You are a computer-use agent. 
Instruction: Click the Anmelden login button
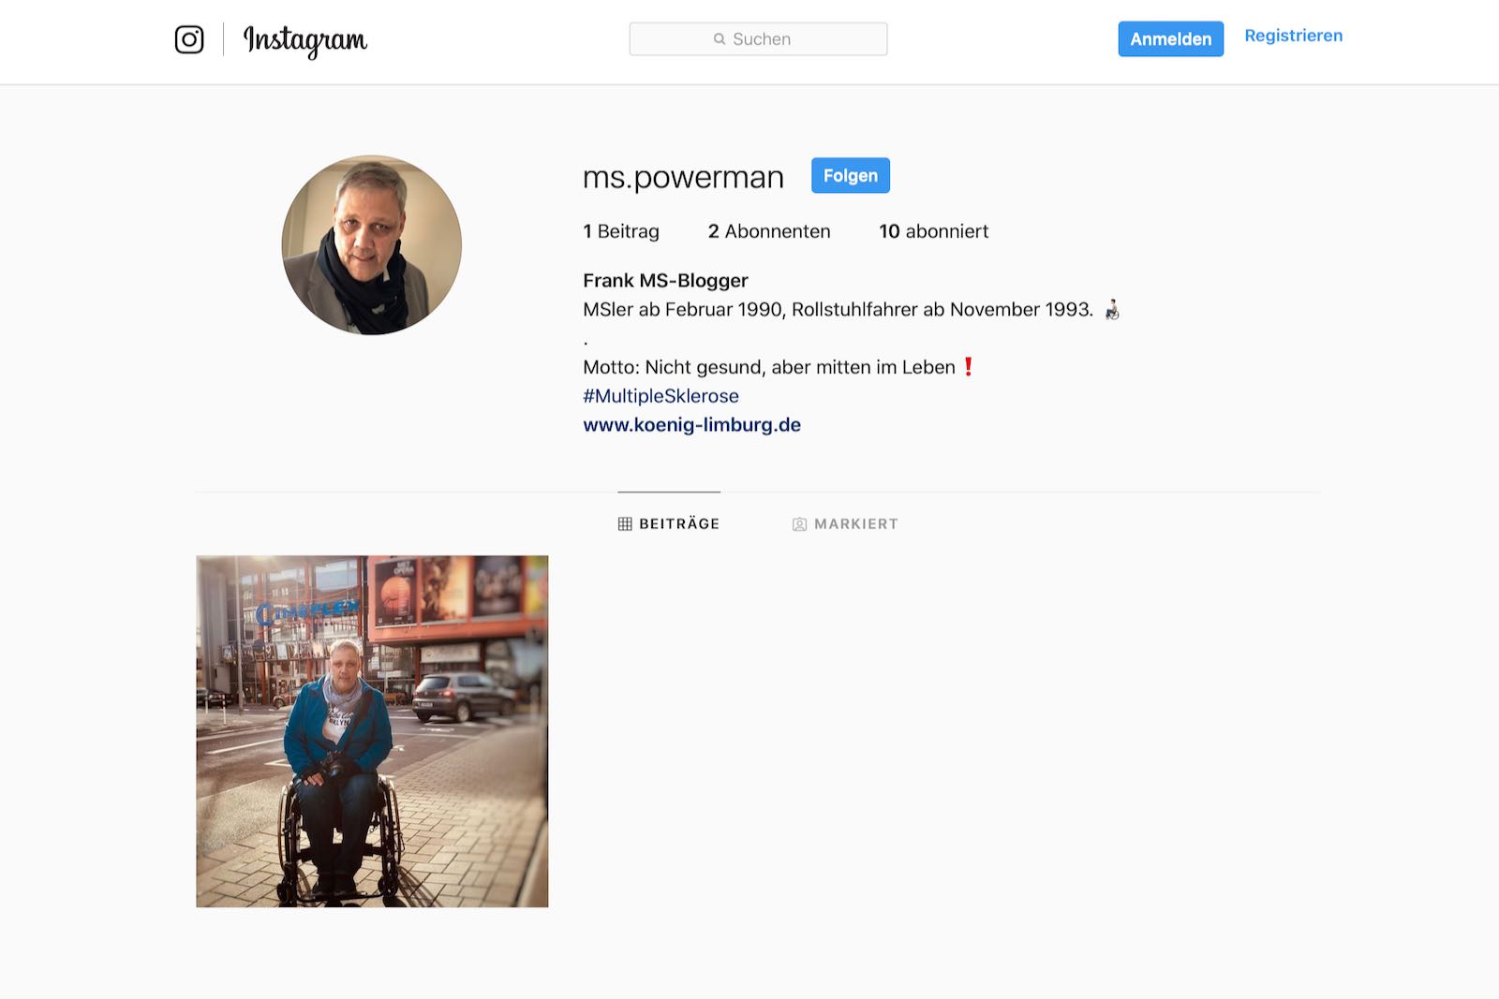tap(1170, 39)
